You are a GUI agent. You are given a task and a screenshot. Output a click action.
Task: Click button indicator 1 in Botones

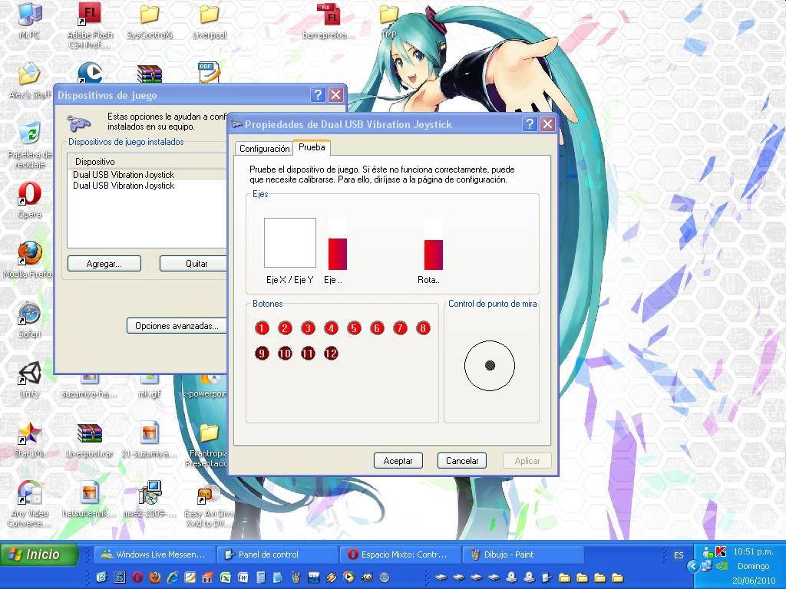262,328
